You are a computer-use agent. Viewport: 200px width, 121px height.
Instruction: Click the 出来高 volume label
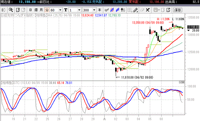tap(171, 2)
